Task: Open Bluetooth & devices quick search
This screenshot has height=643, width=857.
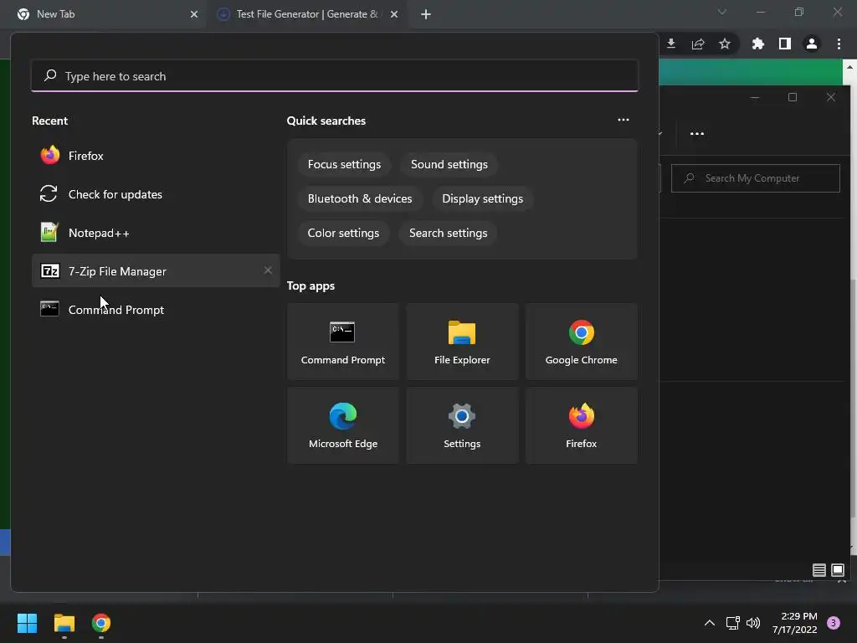Action: [360, 198]
